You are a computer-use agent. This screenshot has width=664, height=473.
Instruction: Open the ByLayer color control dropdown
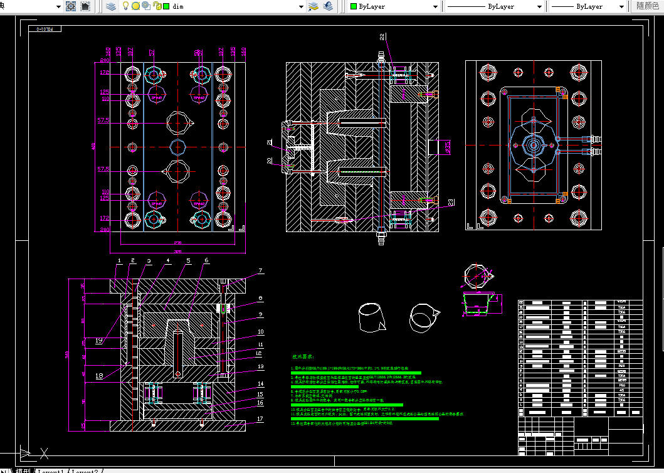click(435, 7)
